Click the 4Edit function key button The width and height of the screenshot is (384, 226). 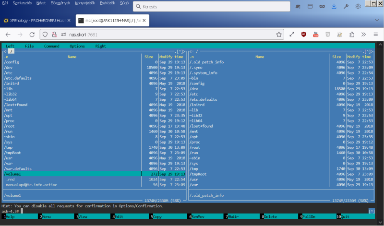click(x=131, y=216)
